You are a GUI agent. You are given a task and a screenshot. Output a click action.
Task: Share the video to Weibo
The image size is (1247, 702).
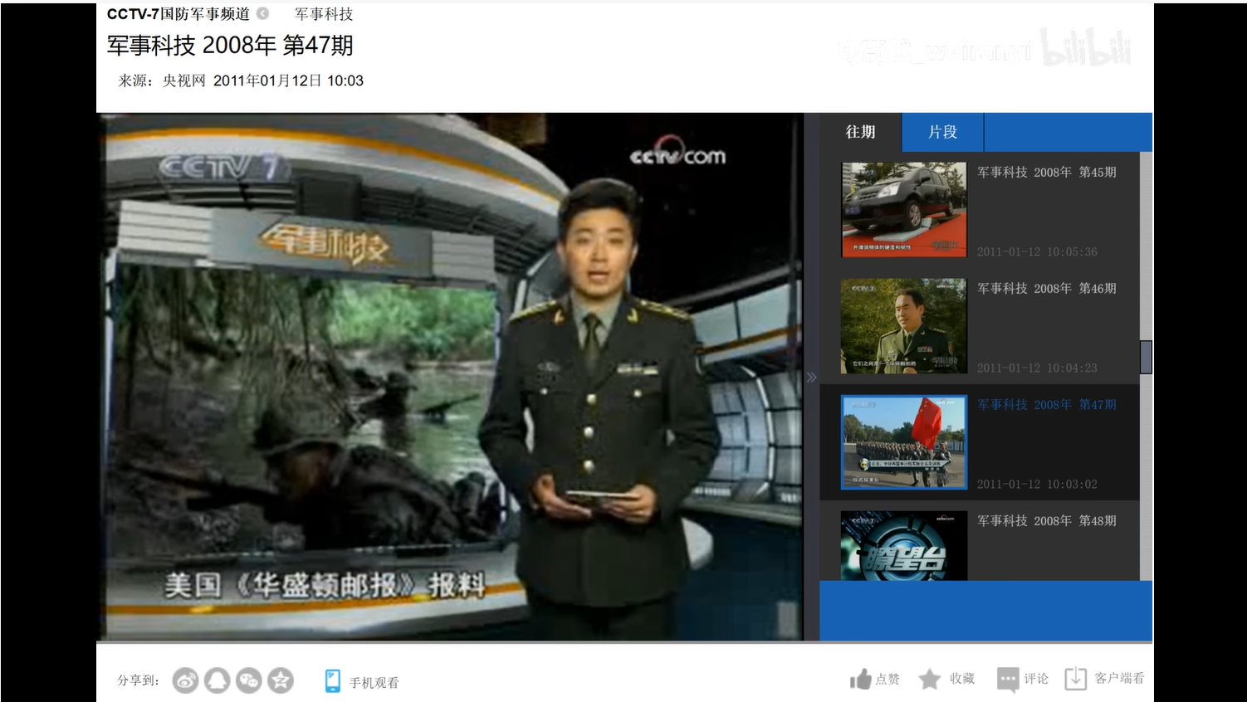185,681
